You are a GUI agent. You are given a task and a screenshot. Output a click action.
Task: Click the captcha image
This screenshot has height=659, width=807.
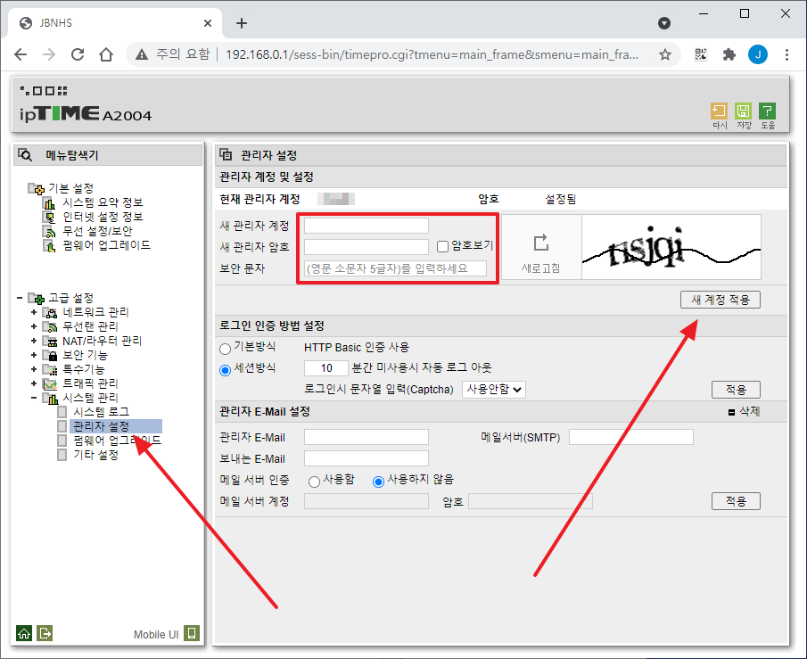[x=671, y=247]
